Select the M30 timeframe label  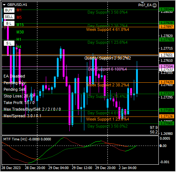(20, 32)
